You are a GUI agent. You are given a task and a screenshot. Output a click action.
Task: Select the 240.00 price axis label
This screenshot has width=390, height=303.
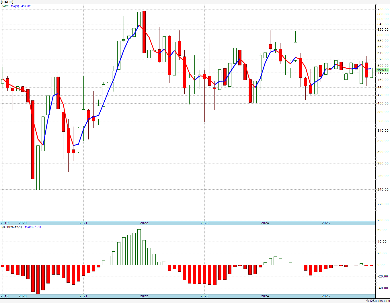(x=383, y=189)
